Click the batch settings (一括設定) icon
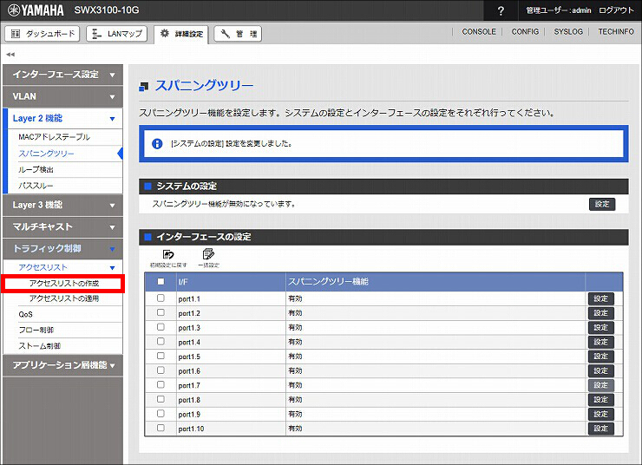This screenshot has width=642, height=465. (208, 259)
